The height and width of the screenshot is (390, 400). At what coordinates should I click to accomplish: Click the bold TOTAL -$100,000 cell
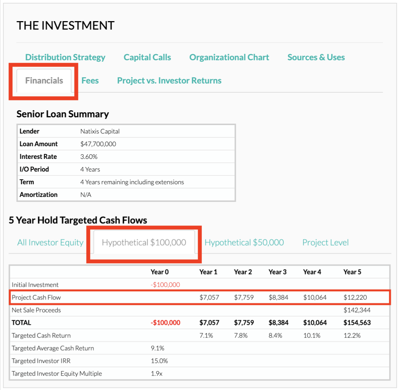coord(165,323)
